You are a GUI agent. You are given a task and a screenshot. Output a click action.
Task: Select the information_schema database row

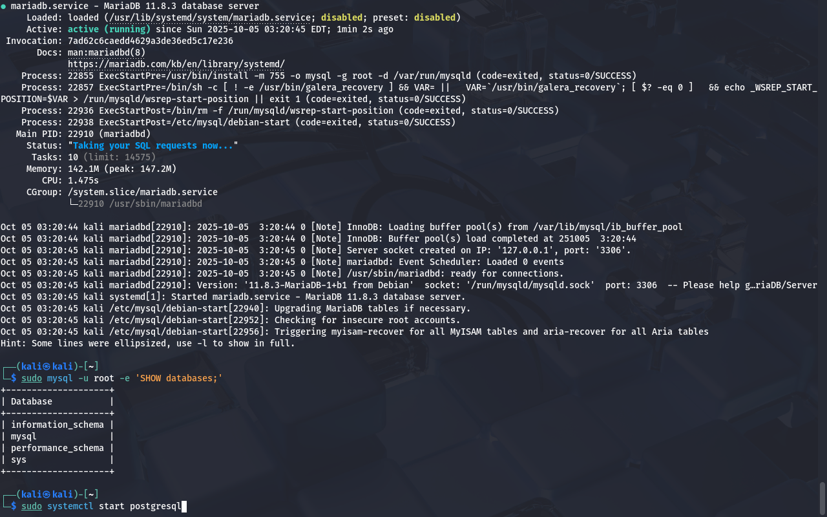pos(57,425)
